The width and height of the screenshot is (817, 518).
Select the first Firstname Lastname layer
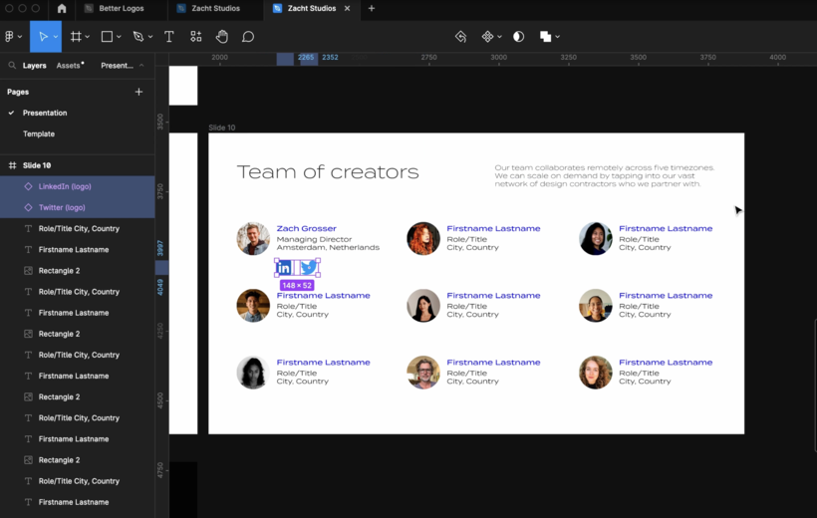[x=77, y=250]
